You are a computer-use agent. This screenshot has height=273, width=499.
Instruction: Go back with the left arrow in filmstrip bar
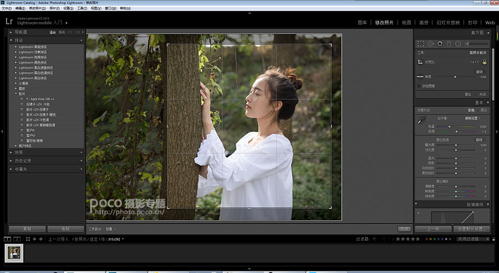click(34, 239)
